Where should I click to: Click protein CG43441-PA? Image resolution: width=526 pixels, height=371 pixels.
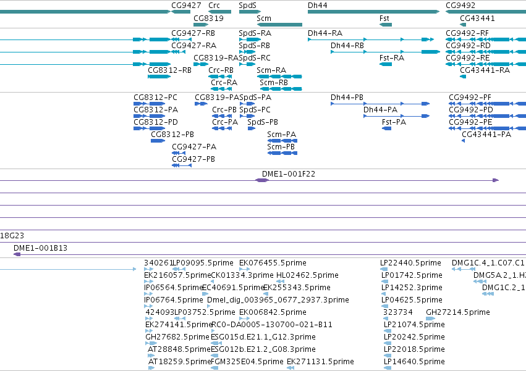(x=464, y=141)
